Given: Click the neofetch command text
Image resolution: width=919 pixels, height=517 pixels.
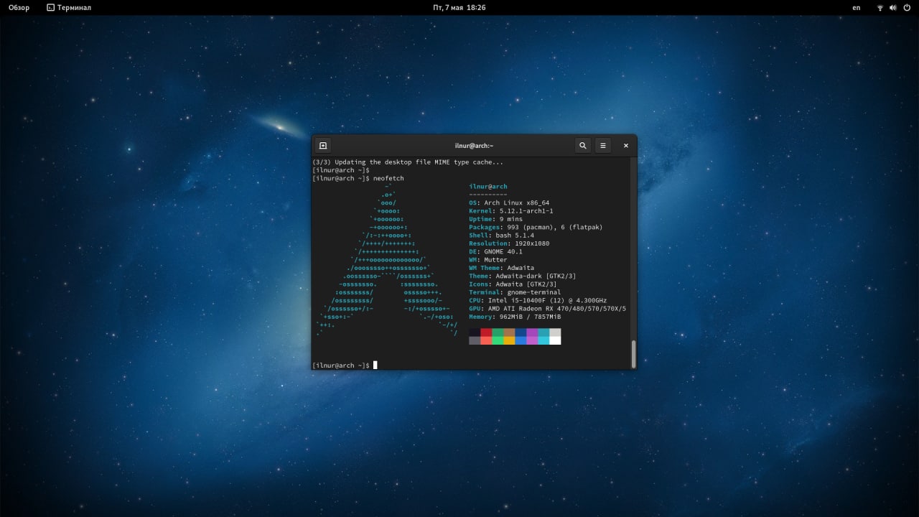Looking at the screenshot, I should (388, 178).
